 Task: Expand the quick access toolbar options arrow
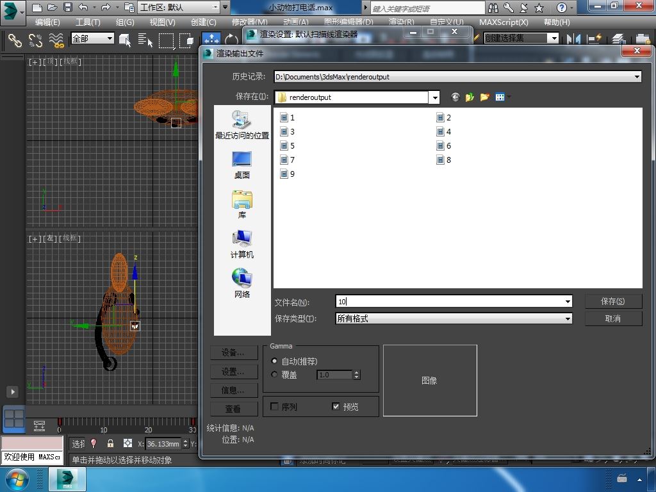[225, 7]
